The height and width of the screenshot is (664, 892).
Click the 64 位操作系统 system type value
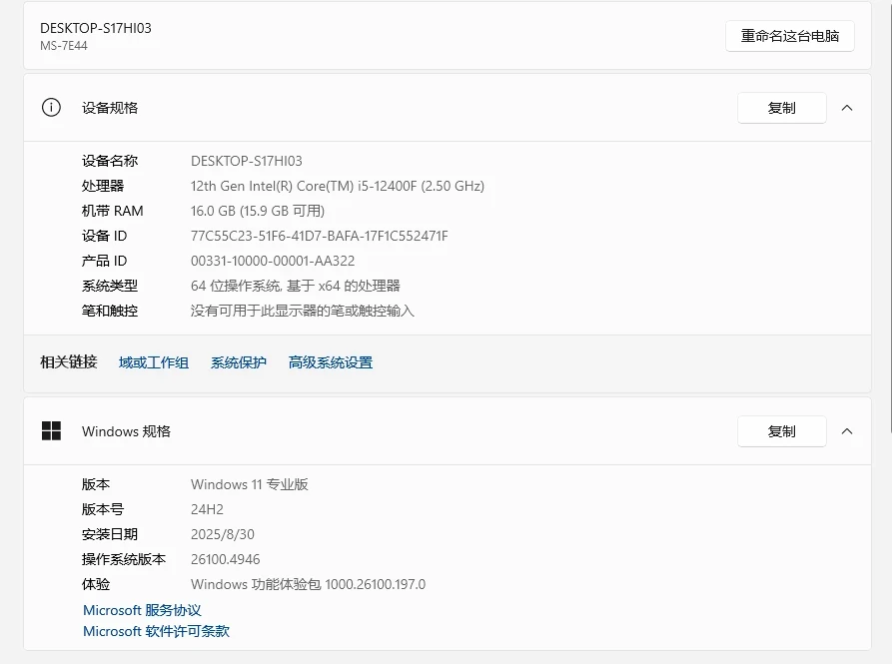click(x=296, y=286)
